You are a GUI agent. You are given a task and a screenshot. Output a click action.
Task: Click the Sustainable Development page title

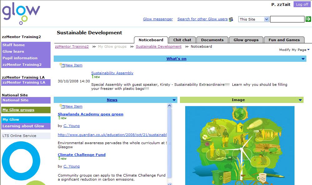tap(89, 32)
